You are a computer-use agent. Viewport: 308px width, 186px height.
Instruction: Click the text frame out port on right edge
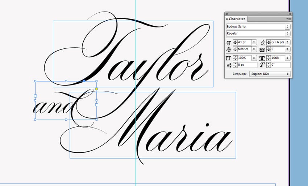pyautogui.click(x=96, y=105)
